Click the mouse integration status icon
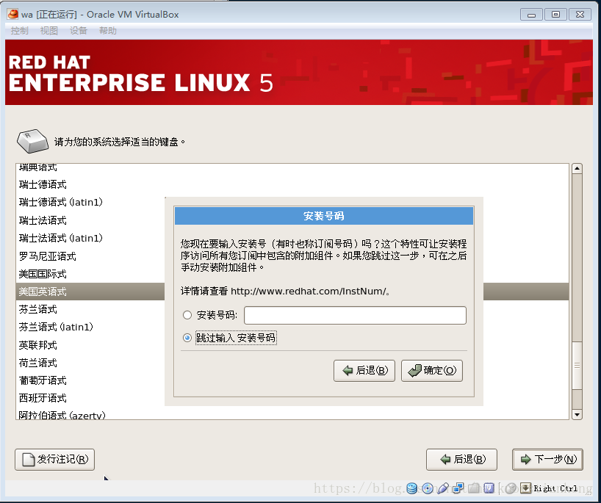The width and height of the screenshot is (601, 503). click(x=510, y=488)
